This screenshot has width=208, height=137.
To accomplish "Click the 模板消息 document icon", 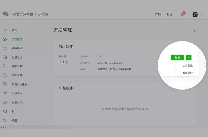I will (x=5, y=66).
